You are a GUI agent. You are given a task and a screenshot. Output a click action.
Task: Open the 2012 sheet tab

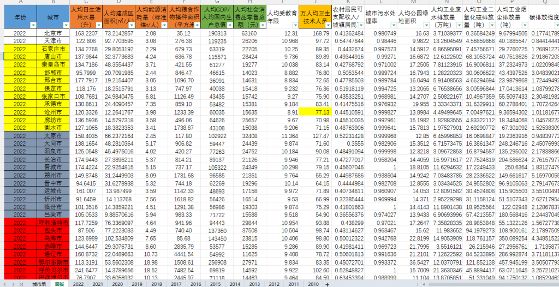pyautogui.click(x=274, y=284)
